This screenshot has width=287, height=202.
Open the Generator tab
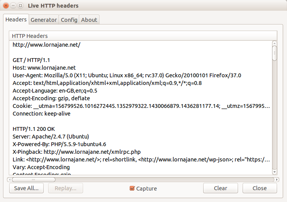pyautogui.click(x=44, y=20)
